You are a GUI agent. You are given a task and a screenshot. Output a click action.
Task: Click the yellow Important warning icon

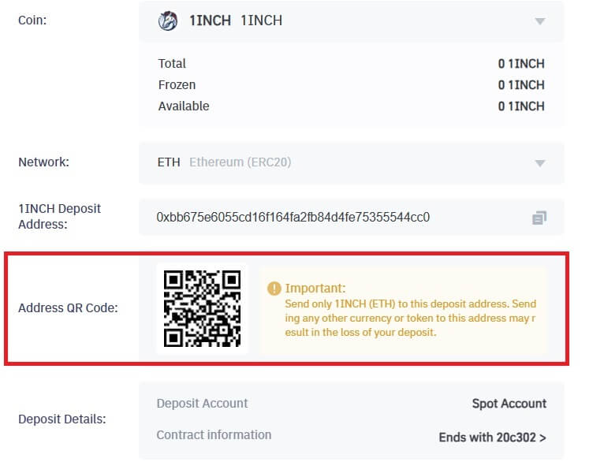click(x=274, y=289)
